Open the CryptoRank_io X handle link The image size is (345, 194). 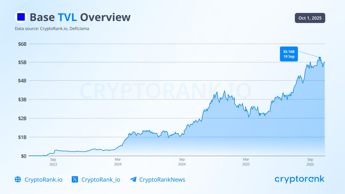point(101,179)
